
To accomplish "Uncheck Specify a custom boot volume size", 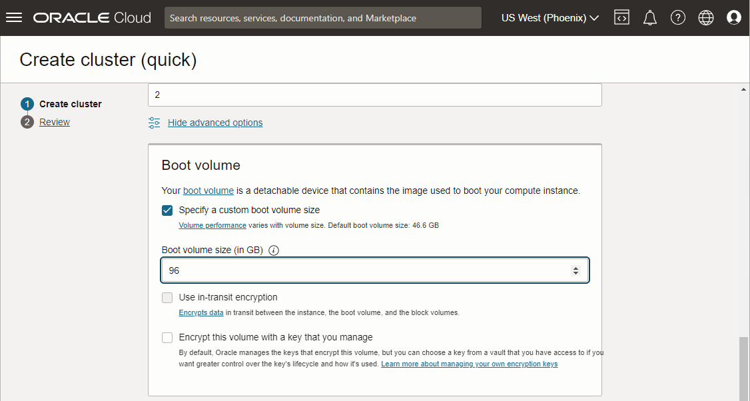I will tap(167, 210).
